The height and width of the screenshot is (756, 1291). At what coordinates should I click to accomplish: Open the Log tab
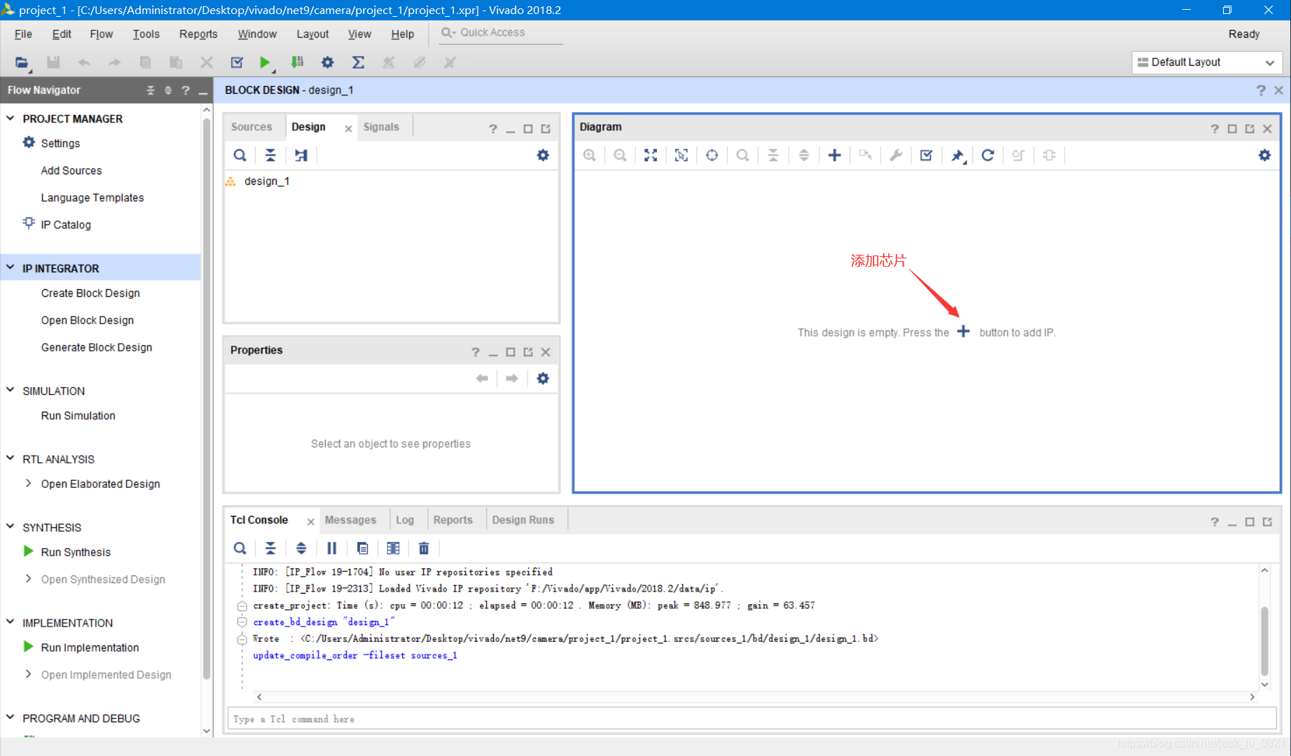click(x=405, y=520)
